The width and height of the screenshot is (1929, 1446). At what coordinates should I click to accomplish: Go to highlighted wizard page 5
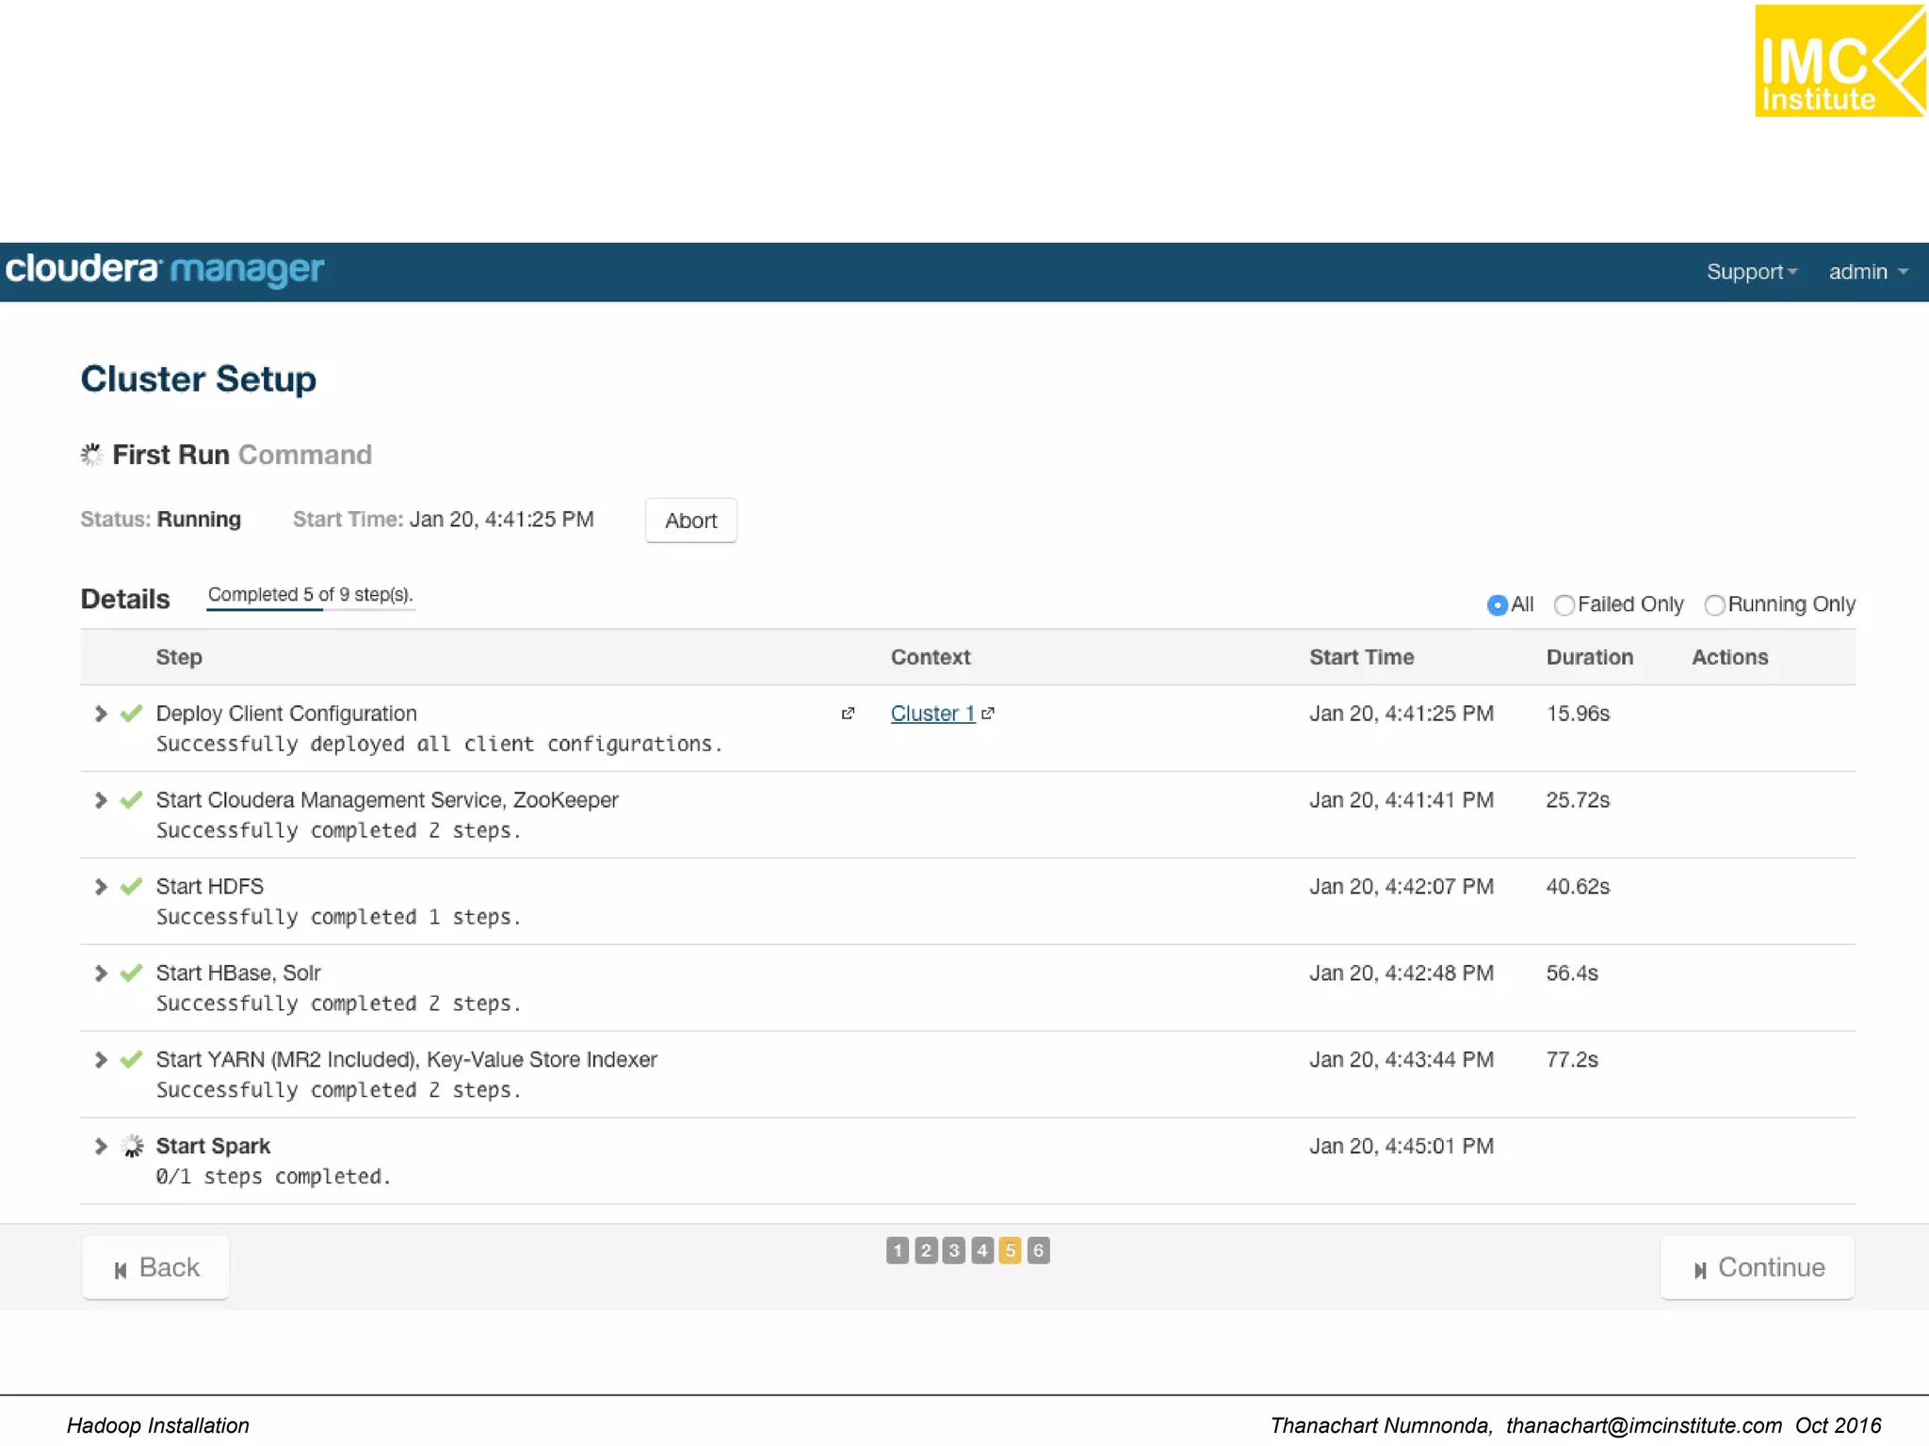1010,1250
